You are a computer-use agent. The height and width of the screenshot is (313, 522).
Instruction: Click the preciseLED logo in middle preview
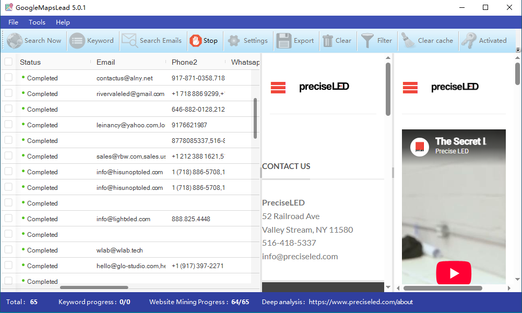[x=324, y=87]
